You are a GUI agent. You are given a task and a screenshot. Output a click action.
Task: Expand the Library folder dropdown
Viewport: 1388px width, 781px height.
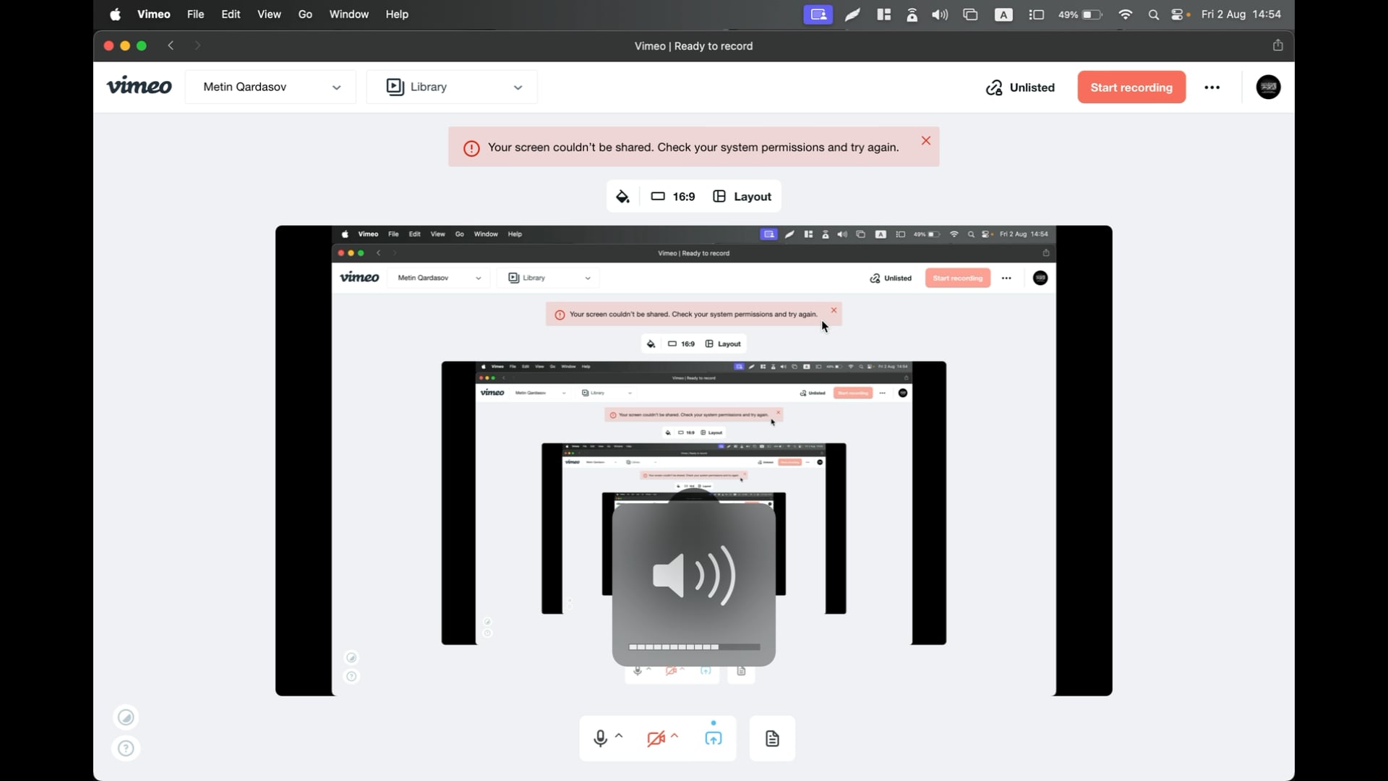coord(452,87)
